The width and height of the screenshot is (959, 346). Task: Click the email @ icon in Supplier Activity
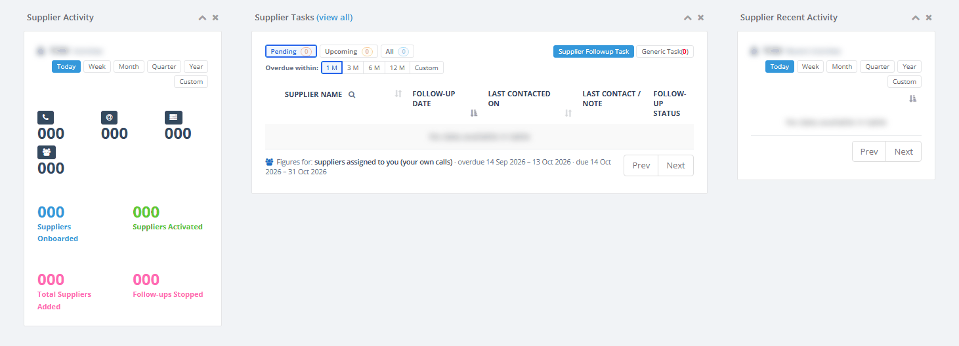(110, 117)
